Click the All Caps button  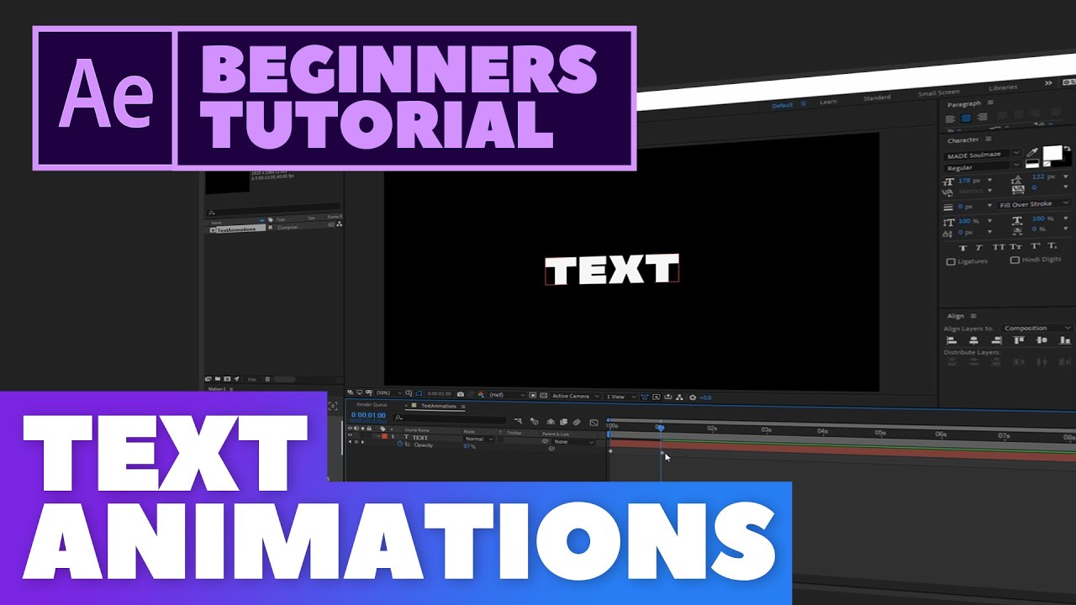tap(999, 247)
